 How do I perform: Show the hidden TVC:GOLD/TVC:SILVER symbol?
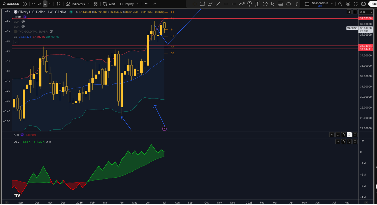[x=51, y=31]
